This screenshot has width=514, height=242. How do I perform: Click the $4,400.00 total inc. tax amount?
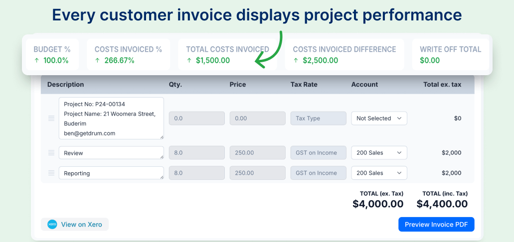tap(442, 204)
